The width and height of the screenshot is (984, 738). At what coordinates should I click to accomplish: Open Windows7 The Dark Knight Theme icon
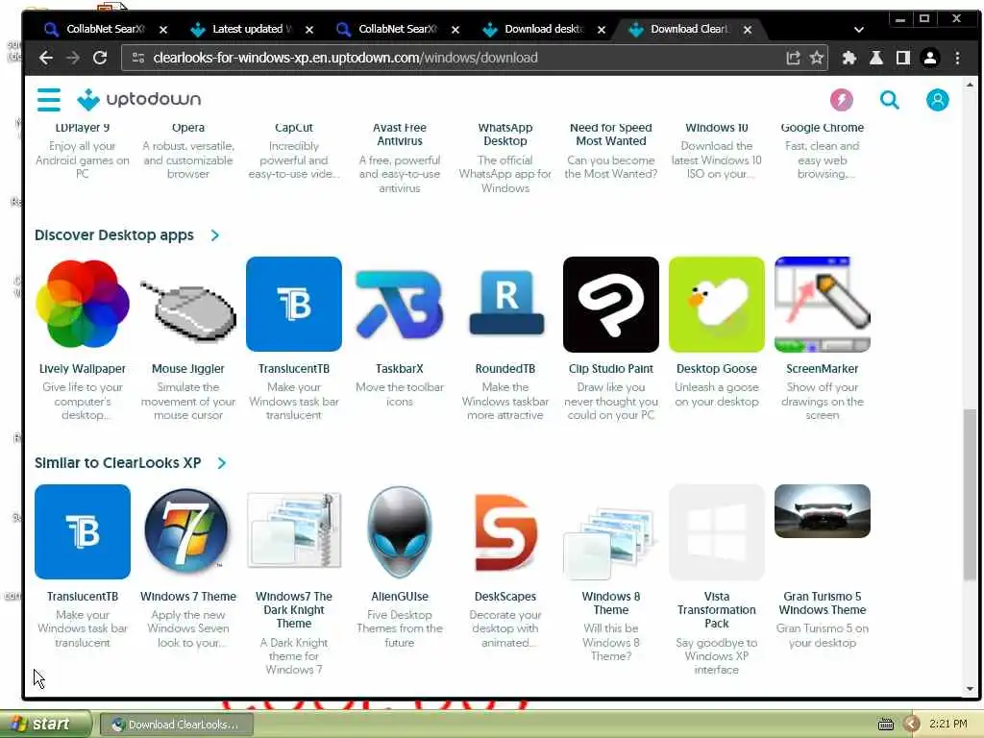(x=294, y=532)
